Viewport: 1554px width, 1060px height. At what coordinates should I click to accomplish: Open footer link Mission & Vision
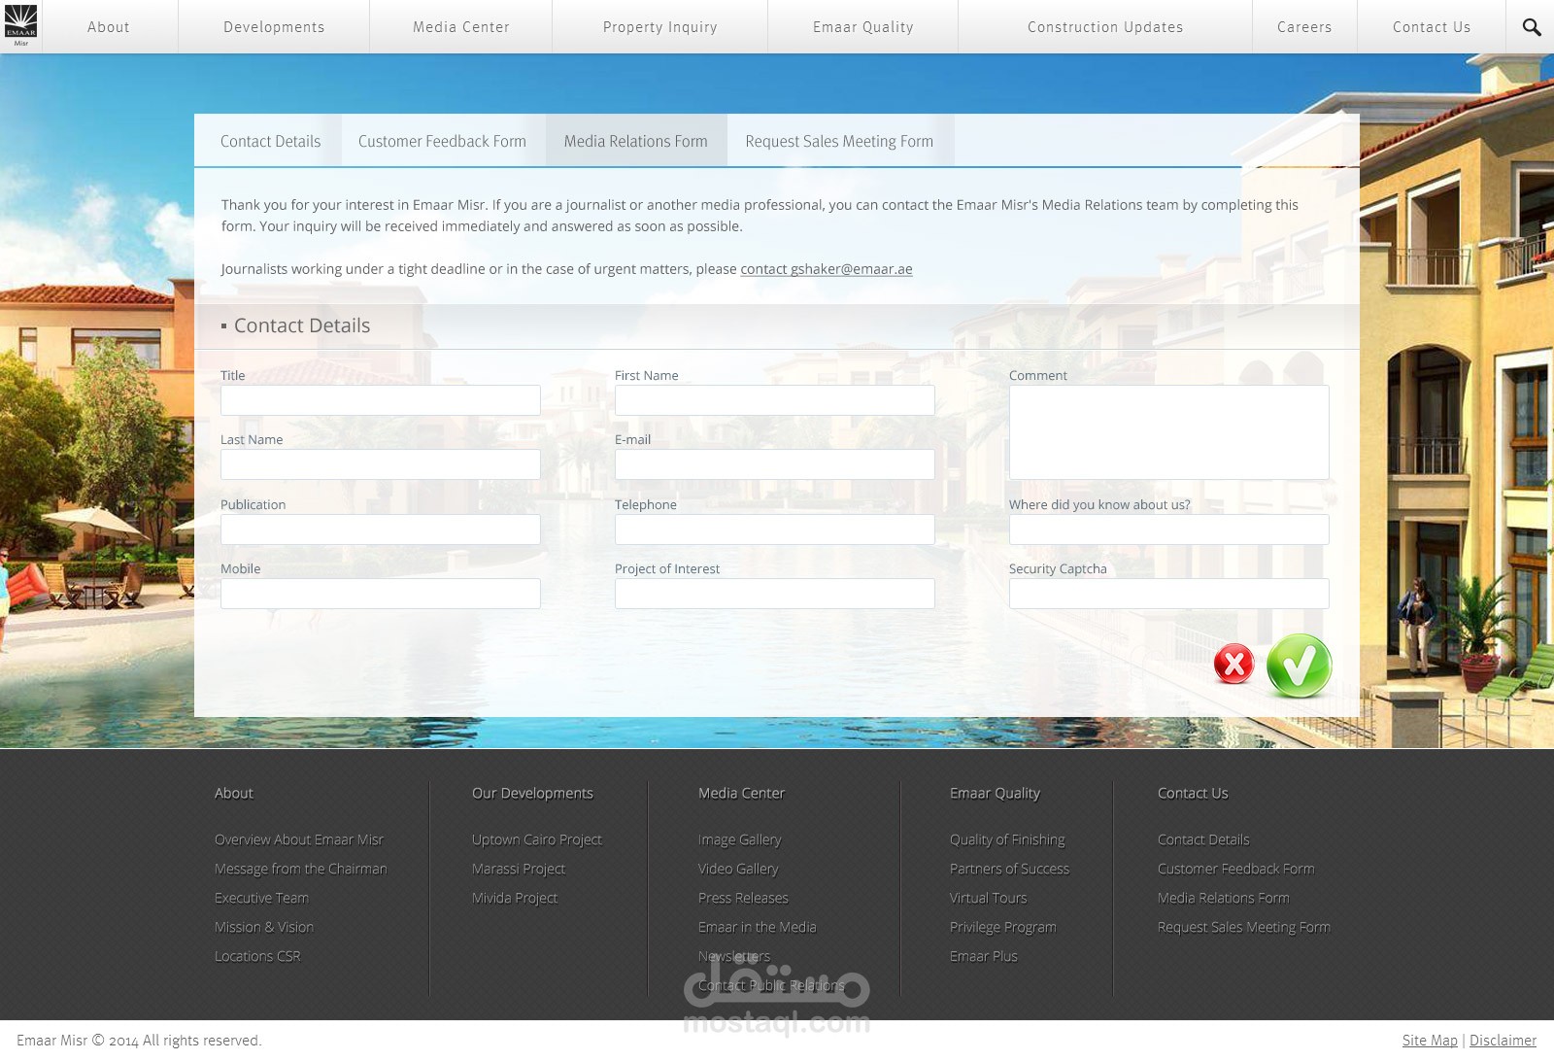[264, 927]
